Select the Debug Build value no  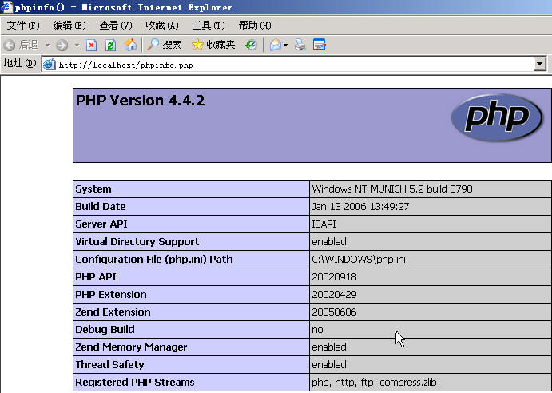[x=318, y=330]
